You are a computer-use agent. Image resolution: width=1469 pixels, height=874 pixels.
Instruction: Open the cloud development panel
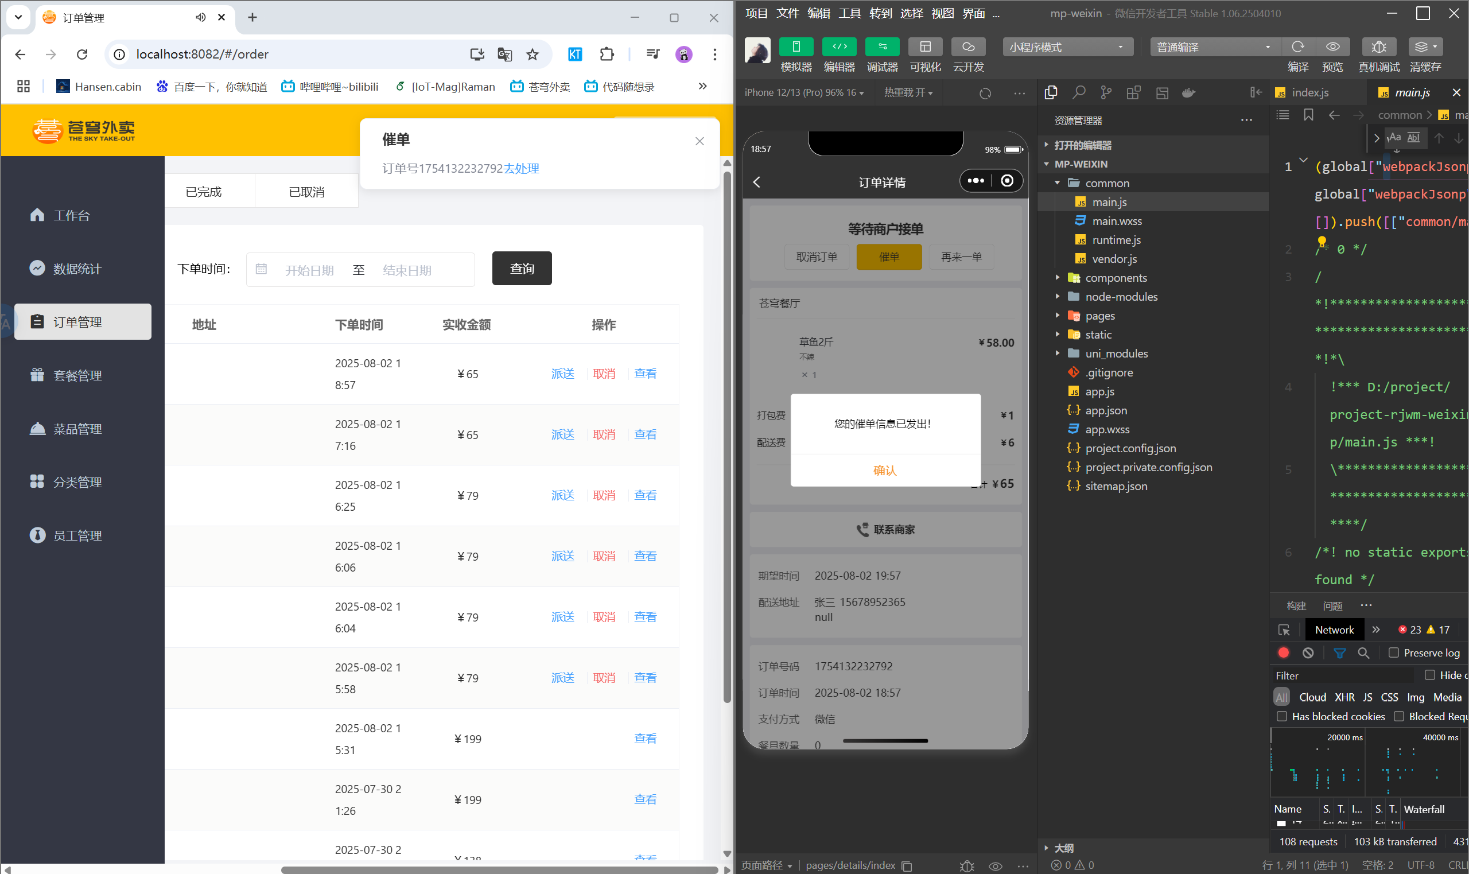coord(967,46)
